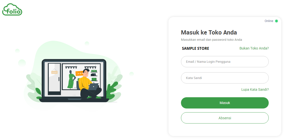Click the Online status text

coord(269,21)
